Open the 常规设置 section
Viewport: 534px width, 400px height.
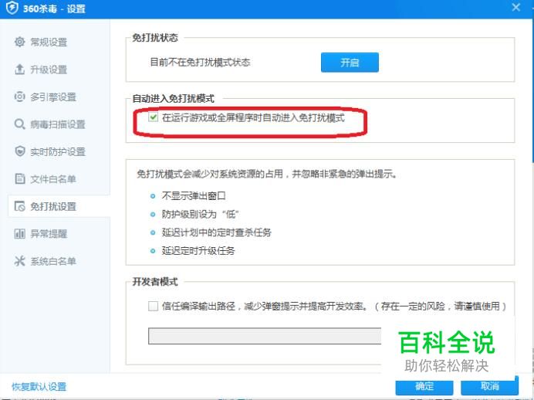49,42
